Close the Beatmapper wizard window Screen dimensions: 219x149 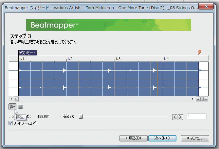pyautogui.click(x=206, y=6)
